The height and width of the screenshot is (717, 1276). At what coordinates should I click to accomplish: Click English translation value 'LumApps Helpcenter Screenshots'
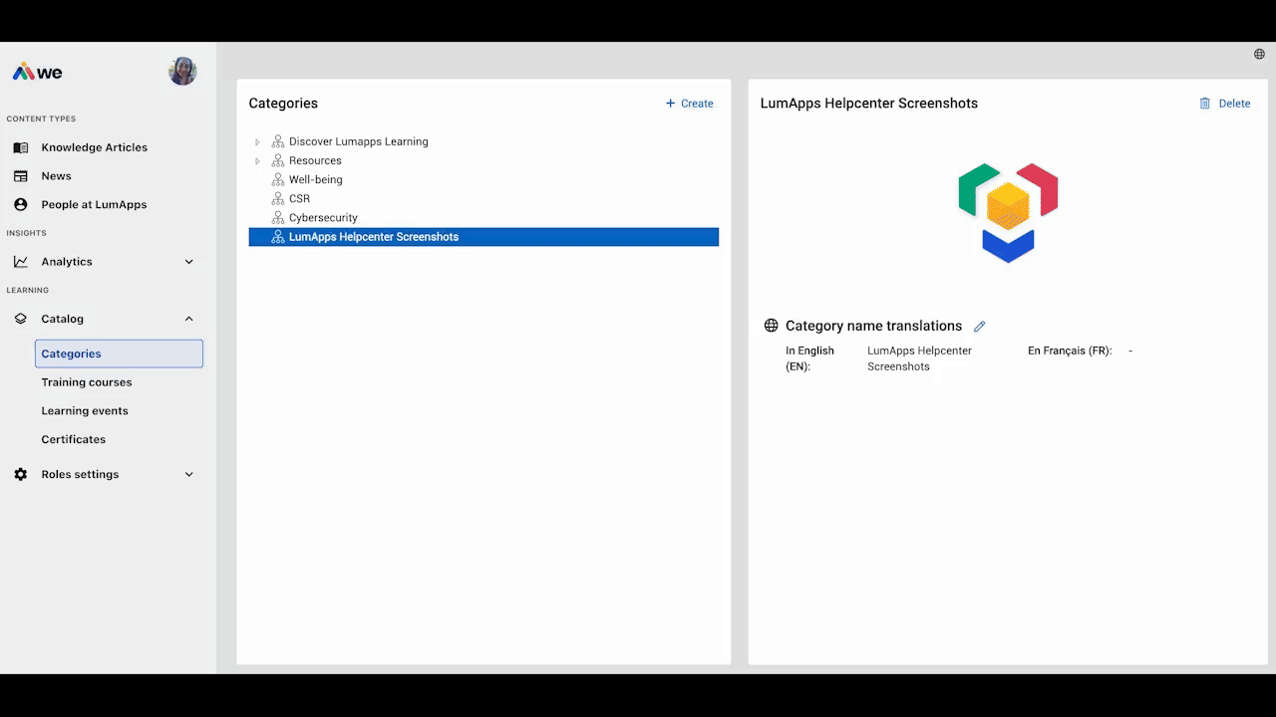pyautogui.click(x=919, y=358)
